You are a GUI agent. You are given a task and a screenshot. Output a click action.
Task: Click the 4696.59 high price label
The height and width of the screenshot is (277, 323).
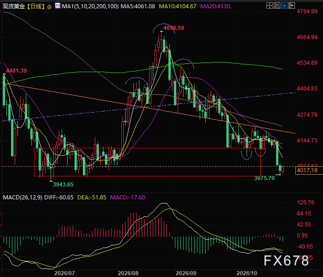pyautogui.click(x=173, y=28)
